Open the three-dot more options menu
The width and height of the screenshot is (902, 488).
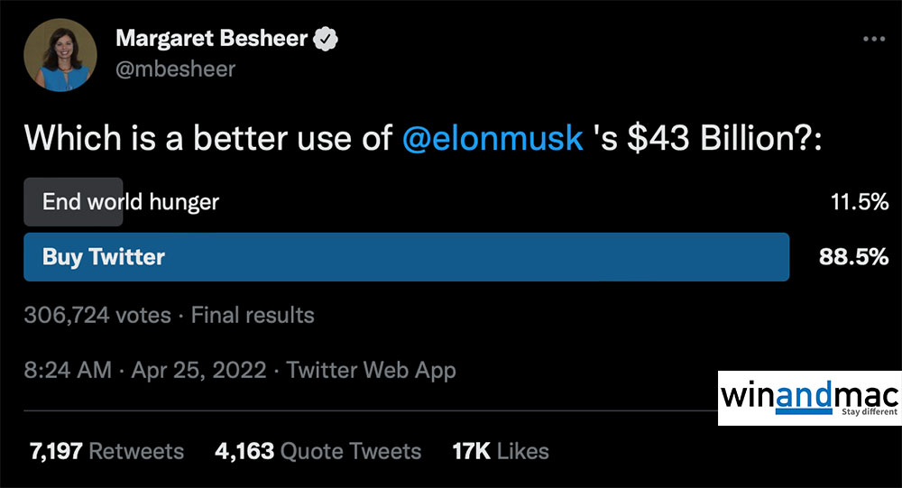(874, 40)
